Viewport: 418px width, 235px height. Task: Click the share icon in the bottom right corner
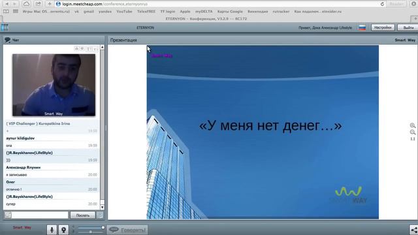point(413,230)
